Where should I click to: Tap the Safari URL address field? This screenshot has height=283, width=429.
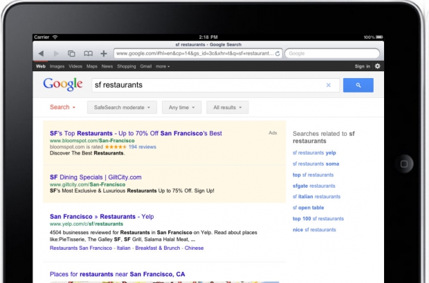[x=198, y=53]
